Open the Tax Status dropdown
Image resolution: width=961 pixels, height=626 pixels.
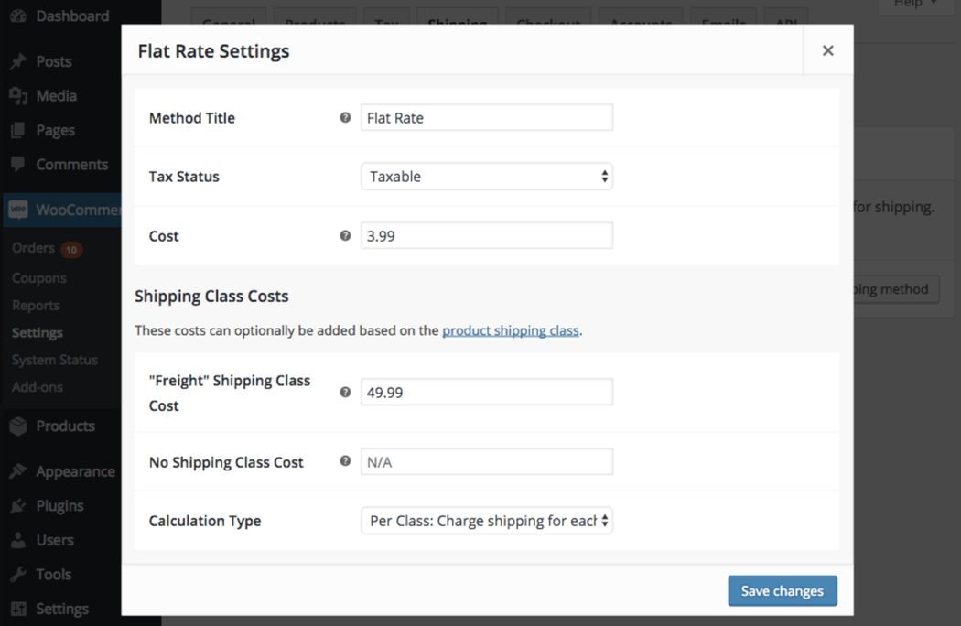486,177
